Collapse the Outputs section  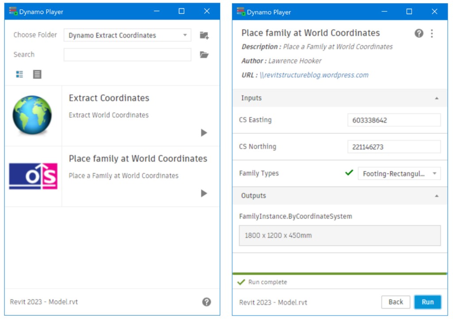pyautogui.click(x=436, y=195)
